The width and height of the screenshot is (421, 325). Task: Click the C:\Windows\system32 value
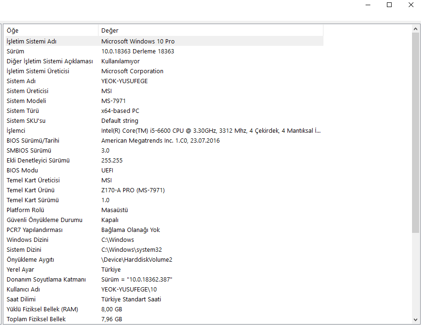tap(132, 249)
